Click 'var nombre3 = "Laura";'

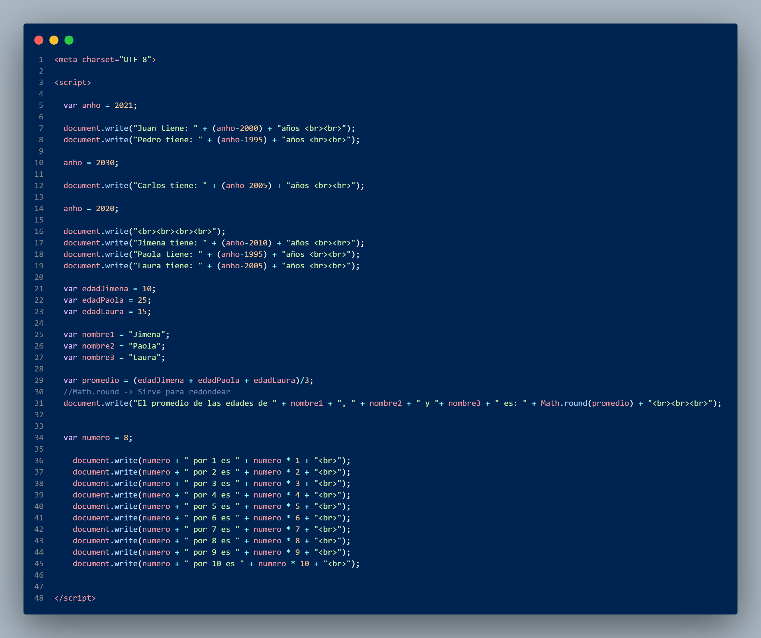click(114, 357)
